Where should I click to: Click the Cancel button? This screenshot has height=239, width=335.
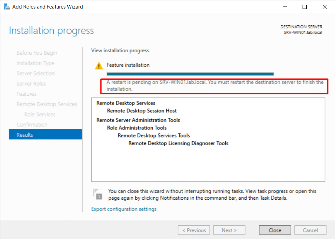[x=310, y=230]
